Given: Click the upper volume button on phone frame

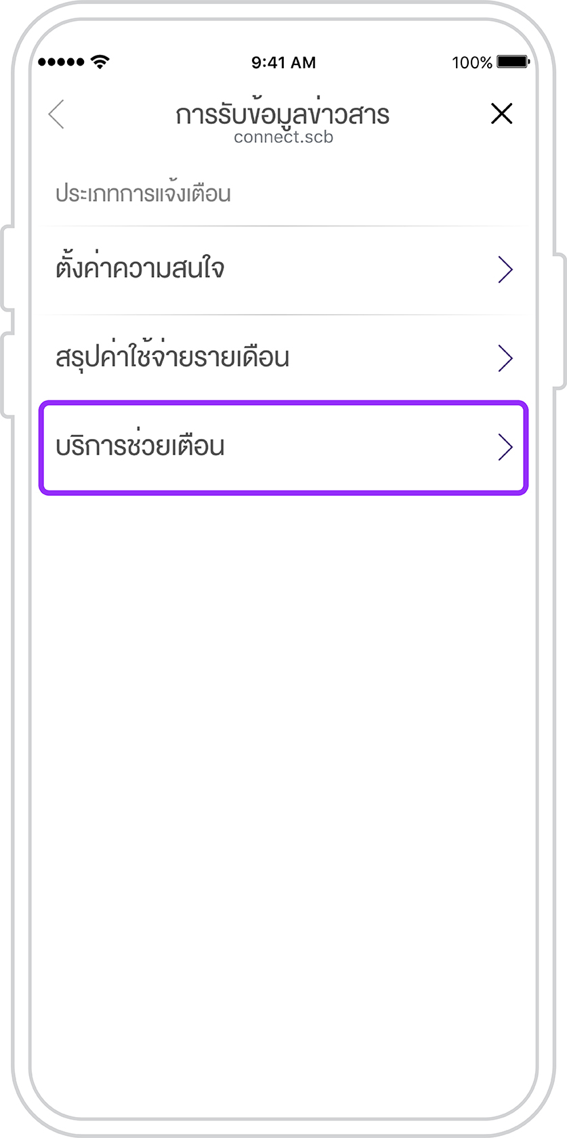Looking at the screenshot, I should coord(6,269).
